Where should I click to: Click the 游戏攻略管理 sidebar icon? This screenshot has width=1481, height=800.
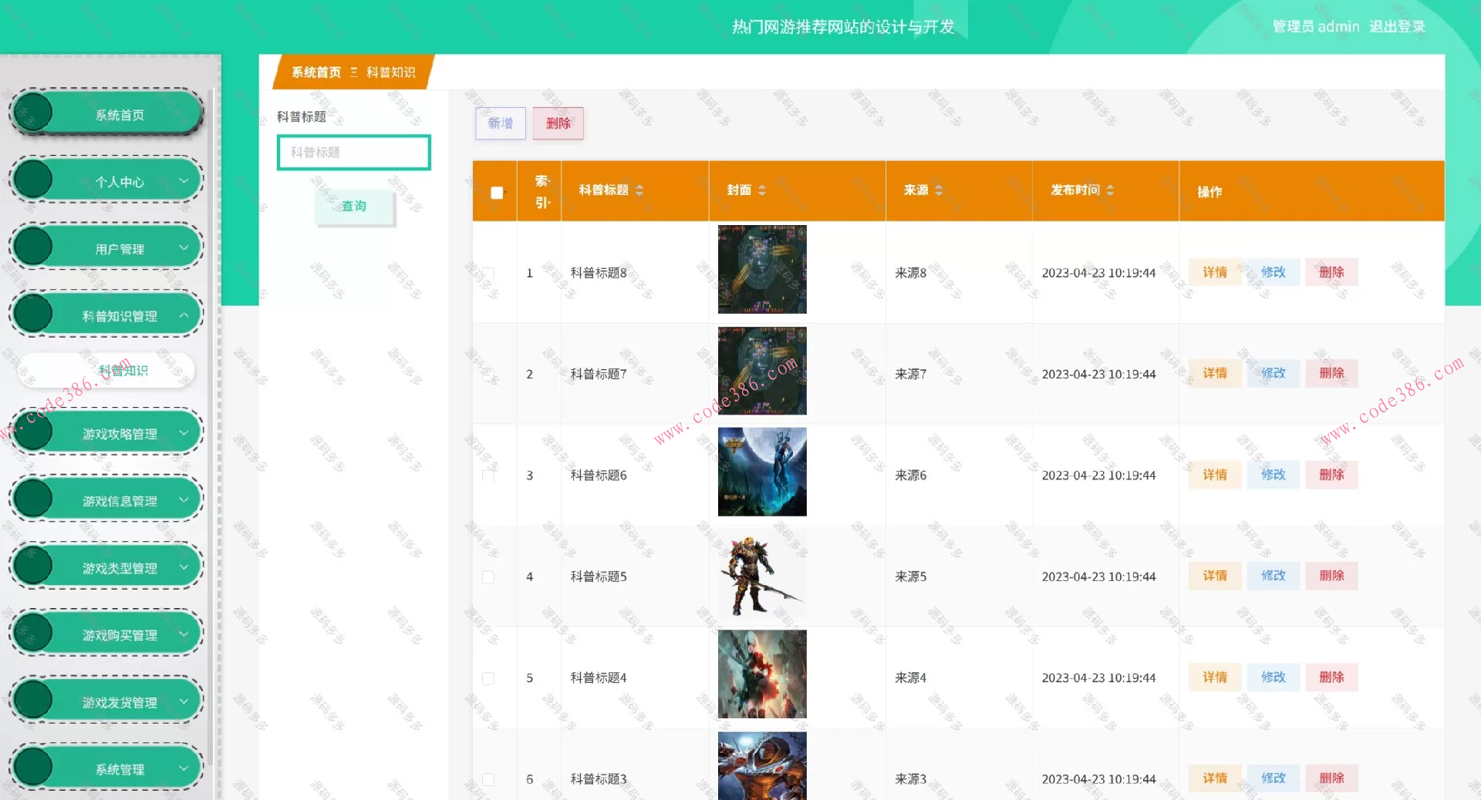click(x=32, y=431)
